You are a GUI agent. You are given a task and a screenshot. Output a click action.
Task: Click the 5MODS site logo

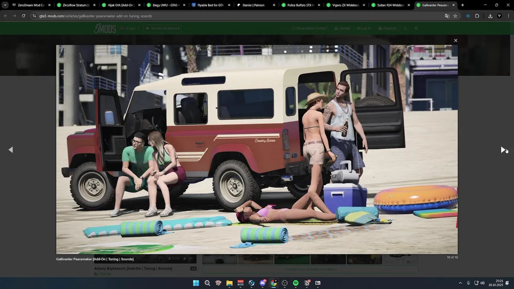tap(105, 28)
